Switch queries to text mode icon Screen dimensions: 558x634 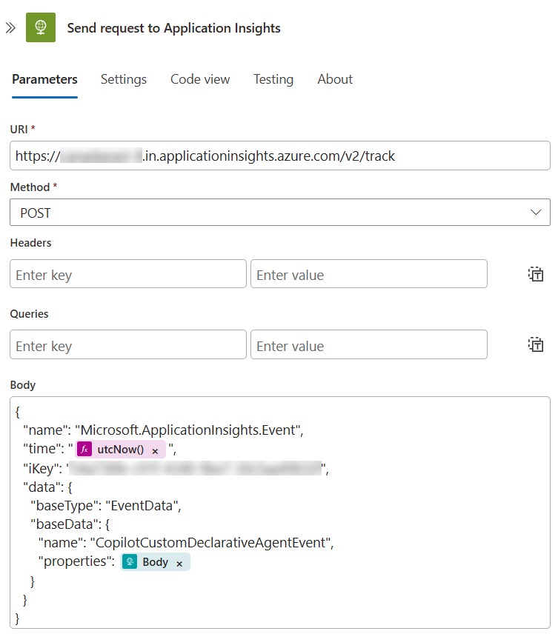[536, 344]
